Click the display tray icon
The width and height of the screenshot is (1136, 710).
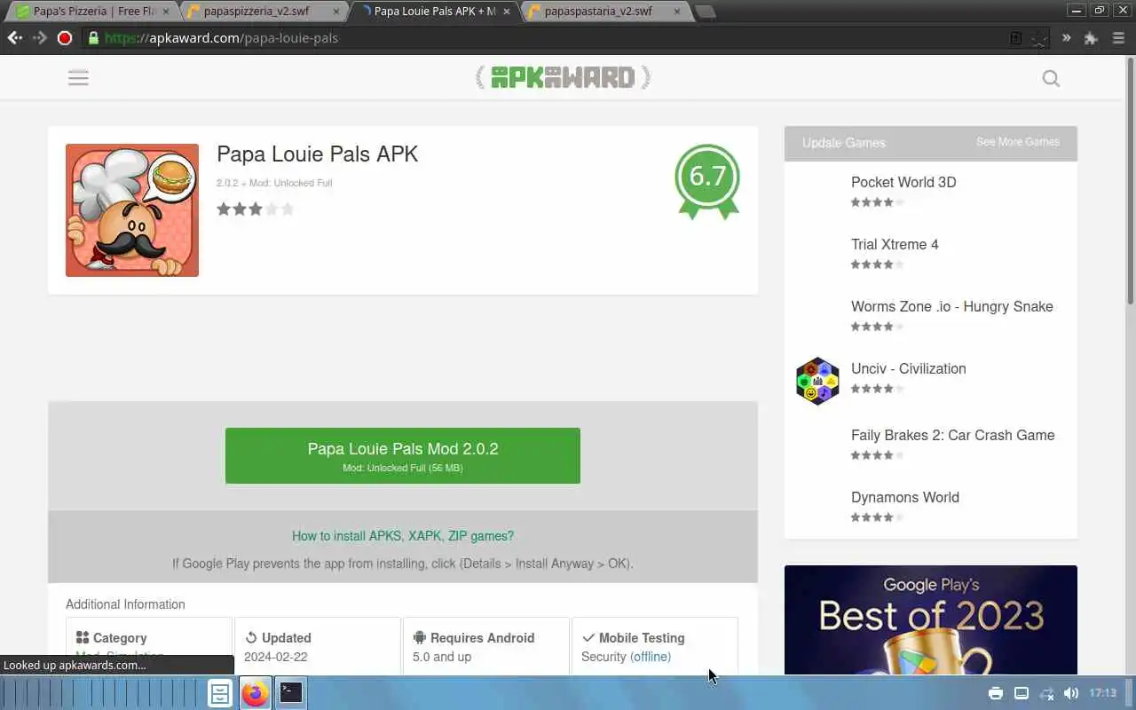[1022, 693]
